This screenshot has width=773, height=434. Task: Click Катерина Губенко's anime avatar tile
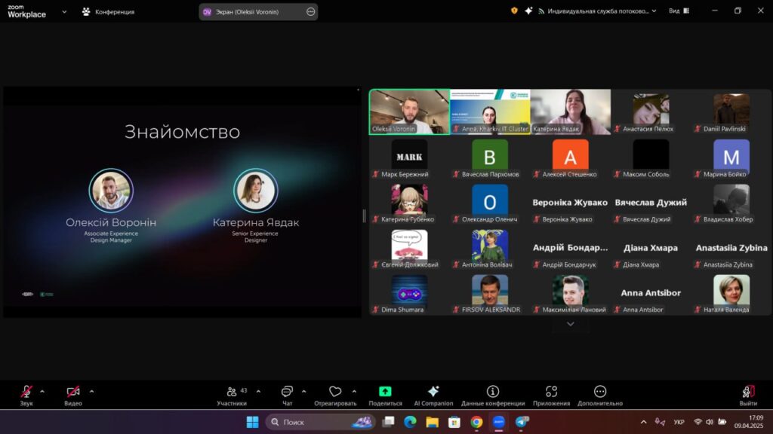[409, 203]
